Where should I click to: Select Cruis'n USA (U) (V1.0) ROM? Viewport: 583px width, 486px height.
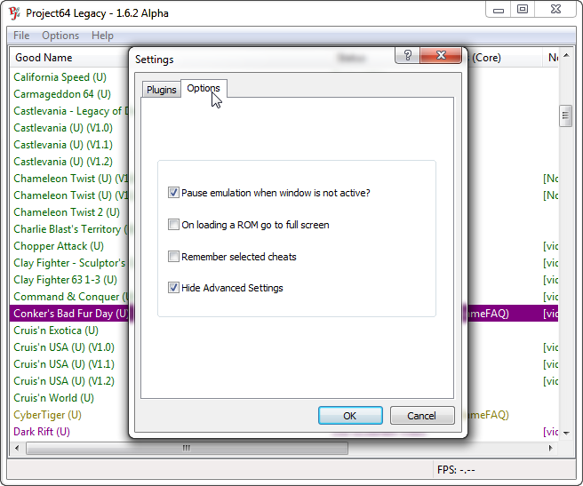click(x=64, y=347)
